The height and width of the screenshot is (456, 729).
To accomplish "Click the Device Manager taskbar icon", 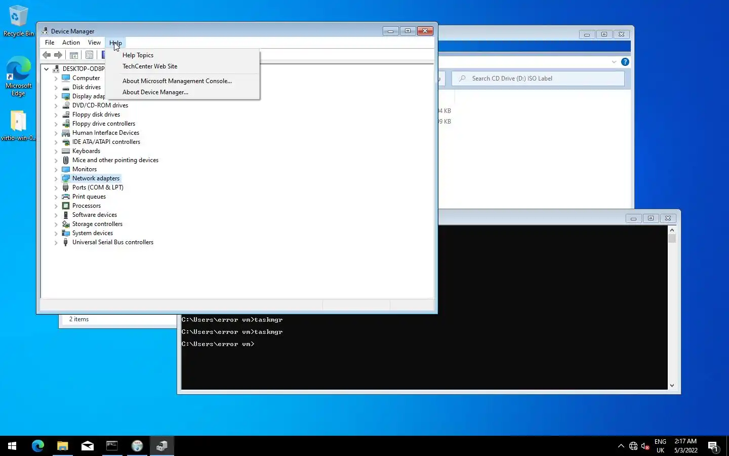I will pyautogui.click(x=162, y=446).
